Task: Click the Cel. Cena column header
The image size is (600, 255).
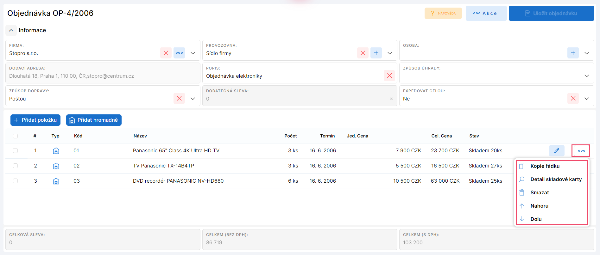Action: click(442, 136)
